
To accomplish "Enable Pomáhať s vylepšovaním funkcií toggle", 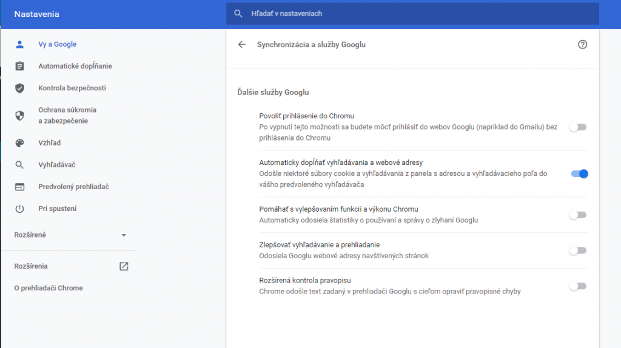I will coord(578,215).
